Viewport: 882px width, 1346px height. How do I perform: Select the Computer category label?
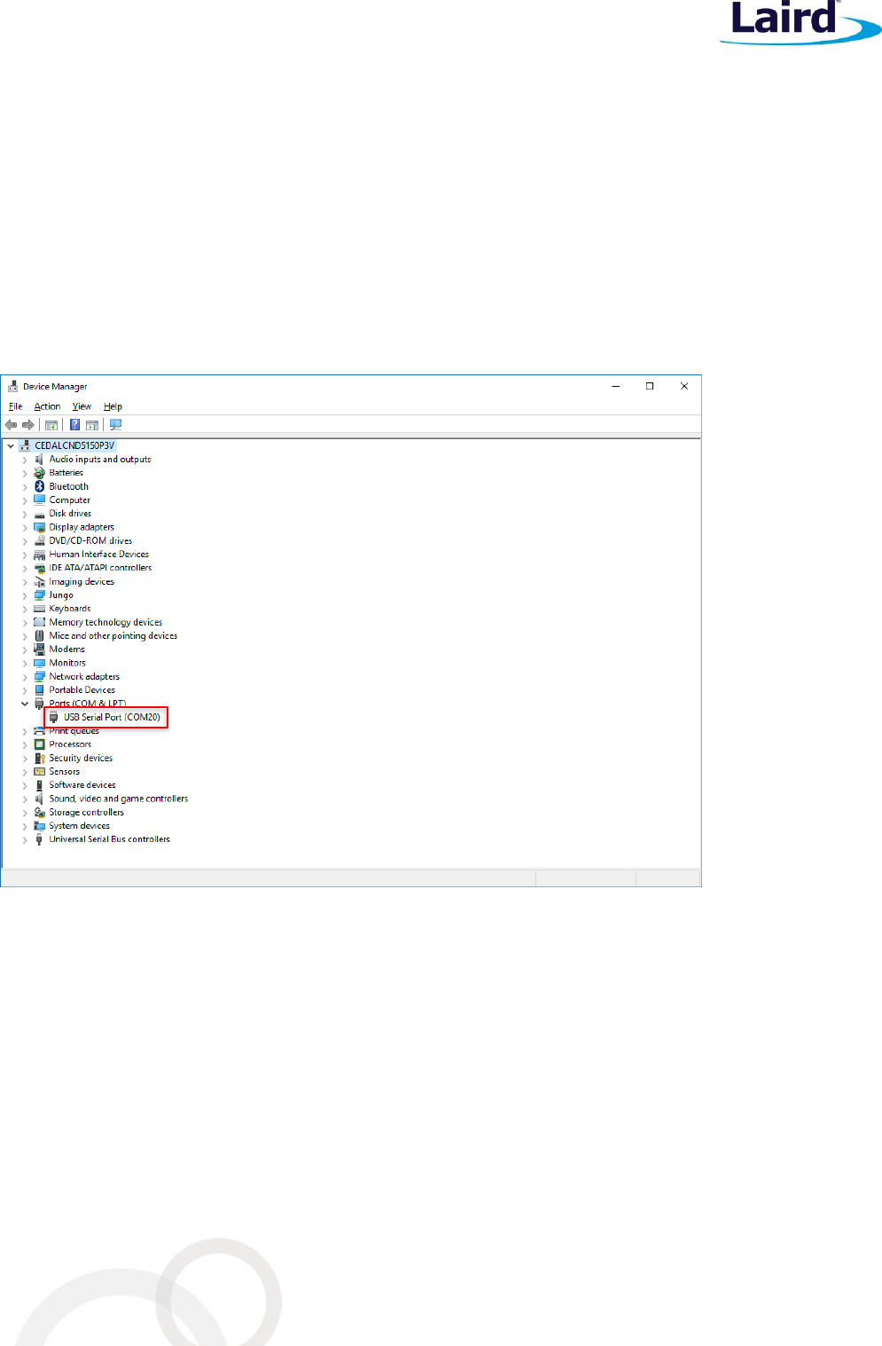coord(70,500)
